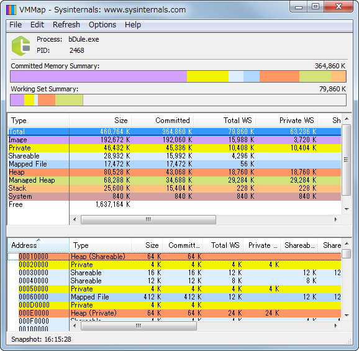Sort summary table by Type column header
This screenshot has width=359, height=351.
tap(39, 121)
